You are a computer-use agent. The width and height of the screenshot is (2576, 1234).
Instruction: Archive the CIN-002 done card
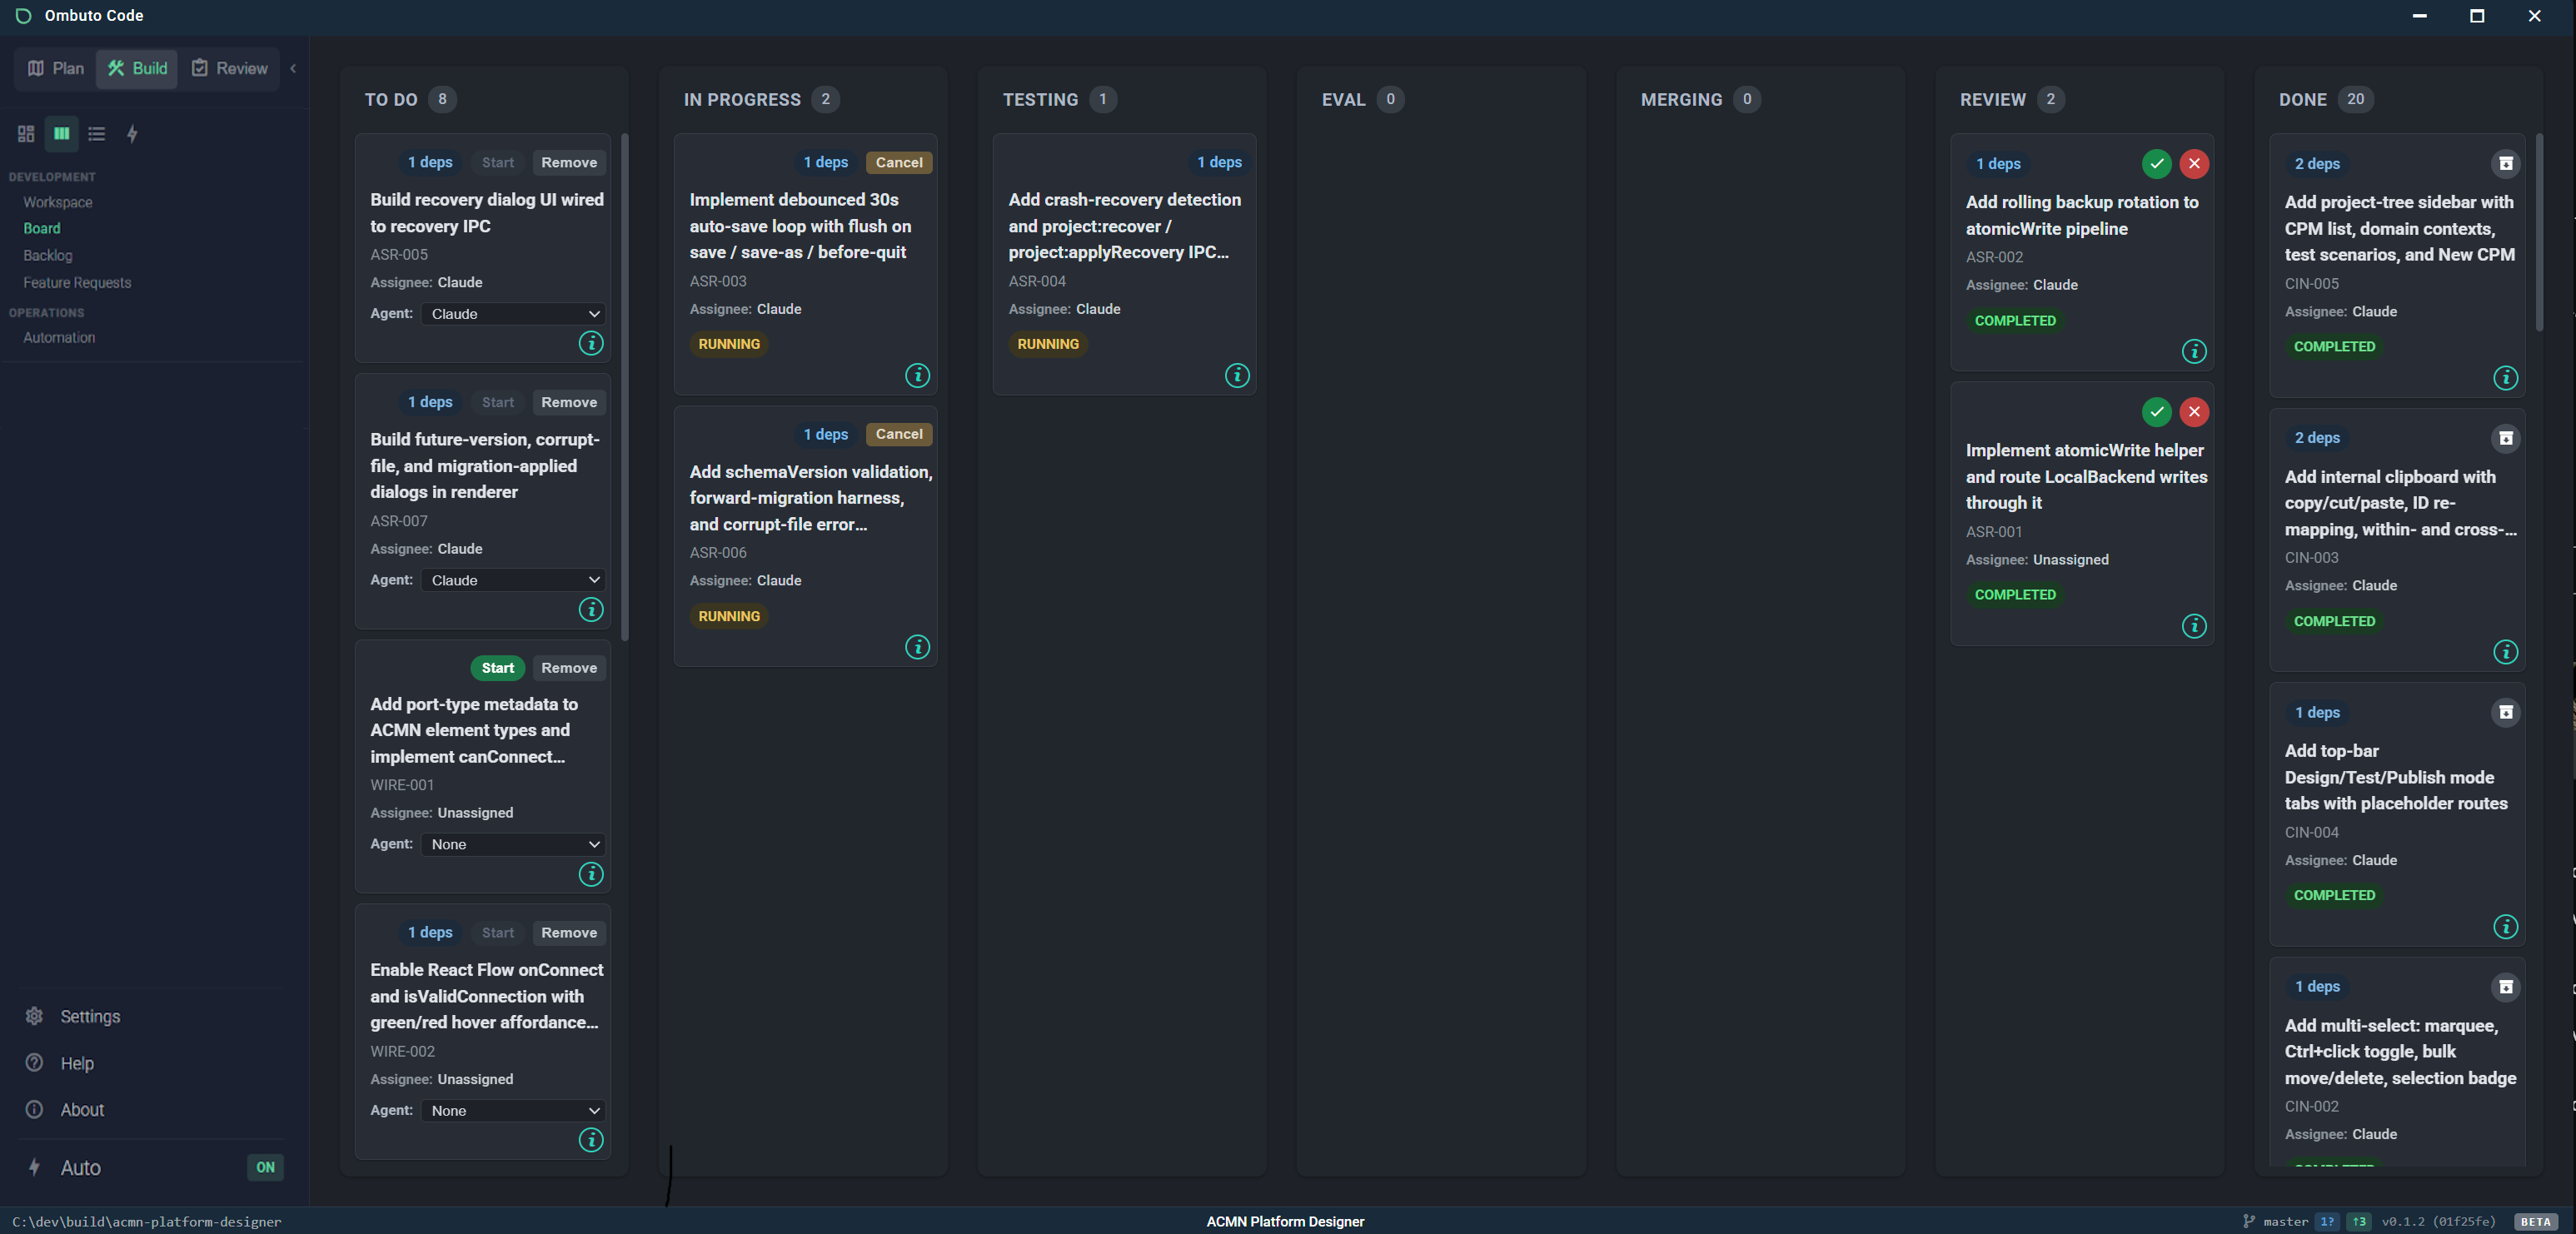[x=2506, y=987]
